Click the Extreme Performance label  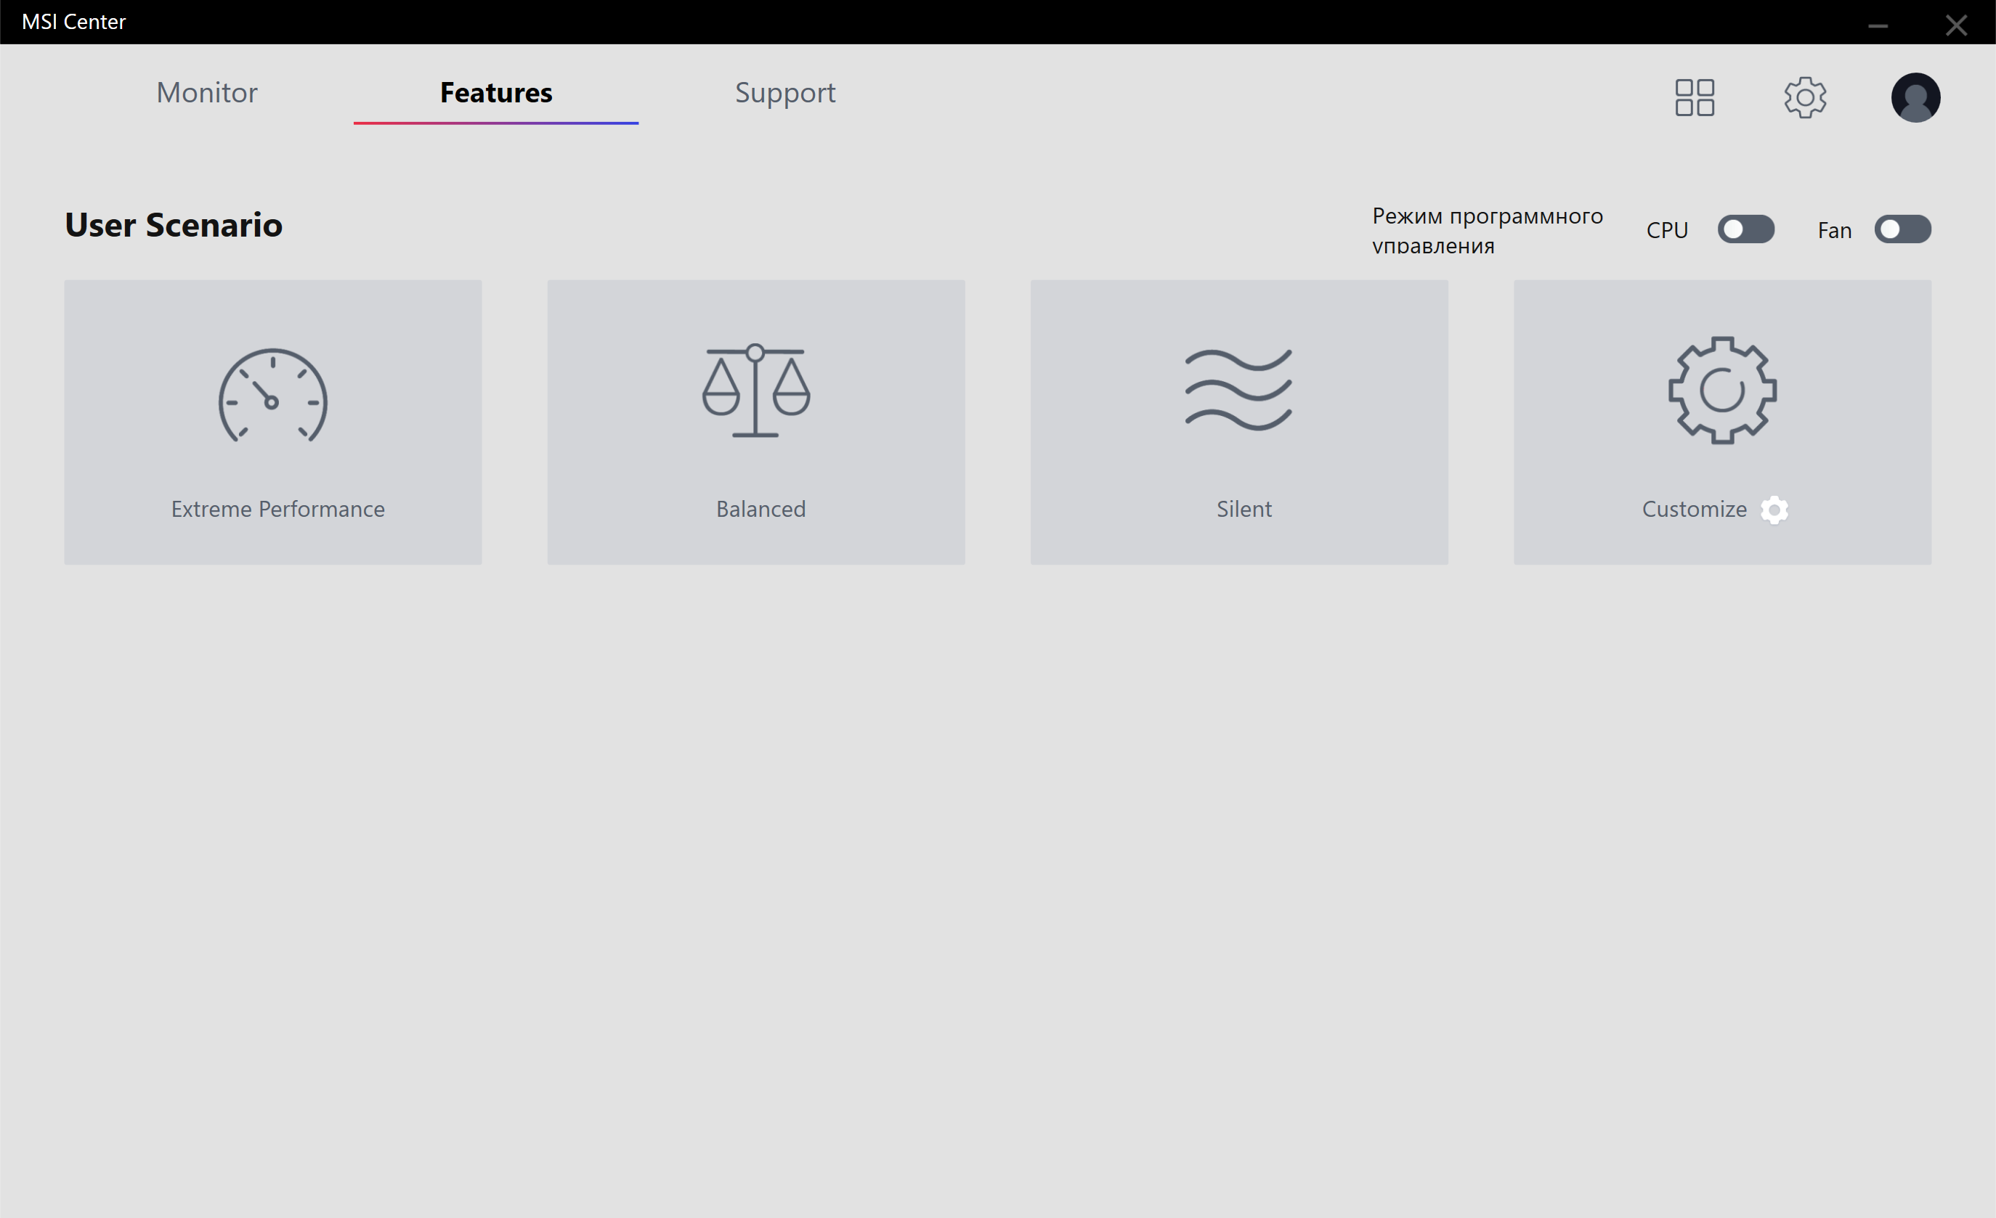(278, 509)
